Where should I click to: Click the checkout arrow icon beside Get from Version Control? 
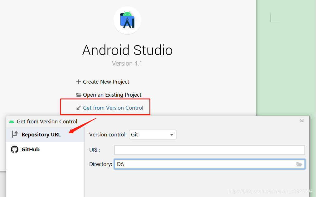[x=79, y=108]
